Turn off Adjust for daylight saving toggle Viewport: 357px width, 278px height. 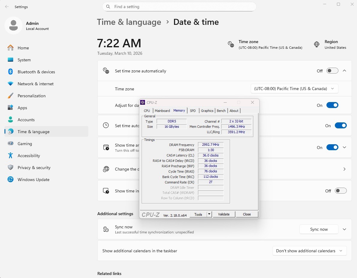pos(332,105)
